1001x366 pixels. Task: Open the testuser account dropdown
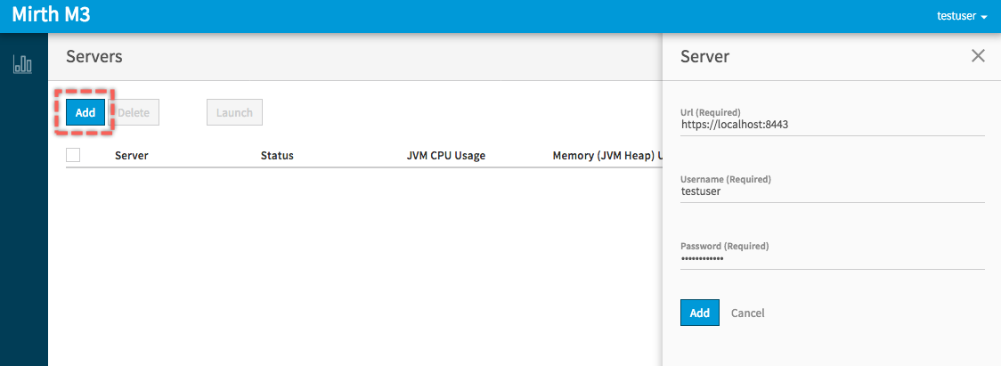pyautogui.click(x=962, y=17)
